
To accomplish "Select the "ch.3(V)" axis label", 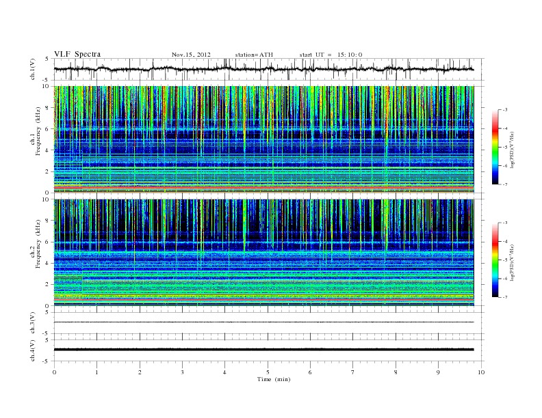I will click(x=33, y=323).
